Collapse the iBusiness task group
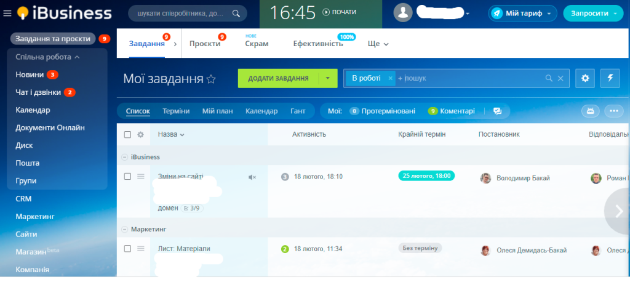The image size is (630, 282). tap(124, 157)
